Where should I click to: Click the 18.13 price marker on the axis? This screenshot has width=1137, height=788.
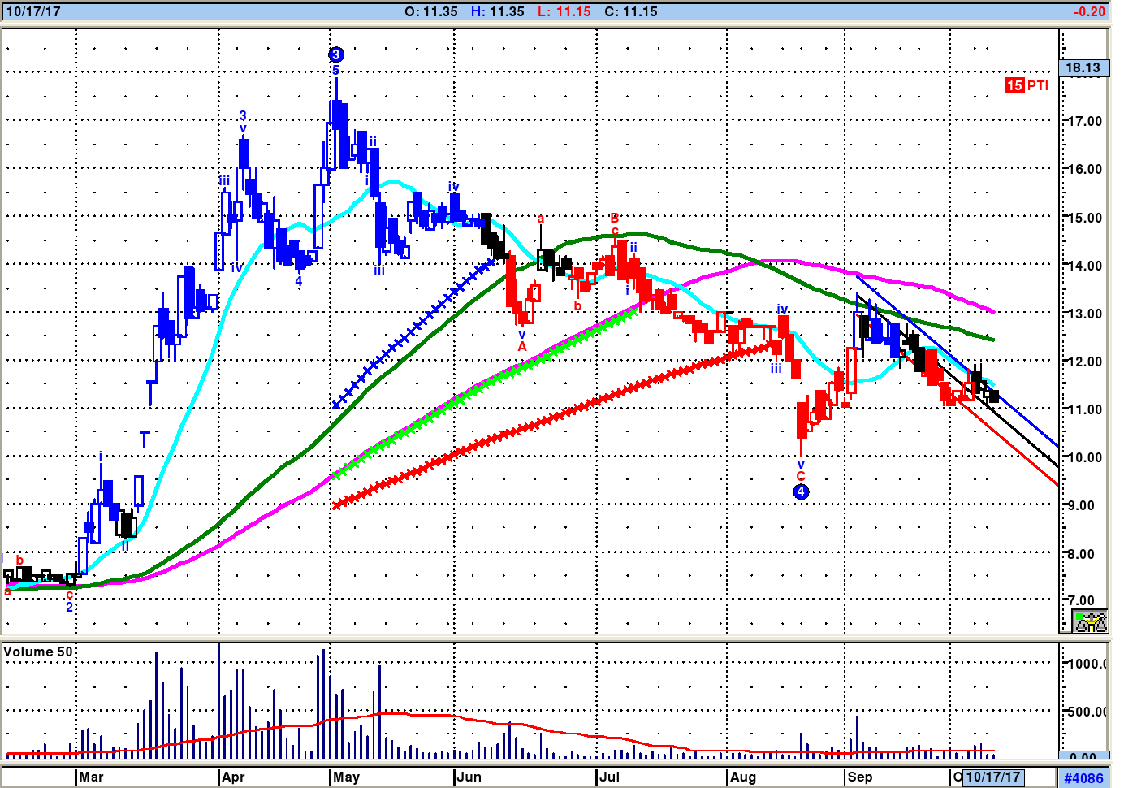pos(1083,68)
